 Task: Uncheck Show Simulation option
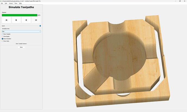pos(2,39)
